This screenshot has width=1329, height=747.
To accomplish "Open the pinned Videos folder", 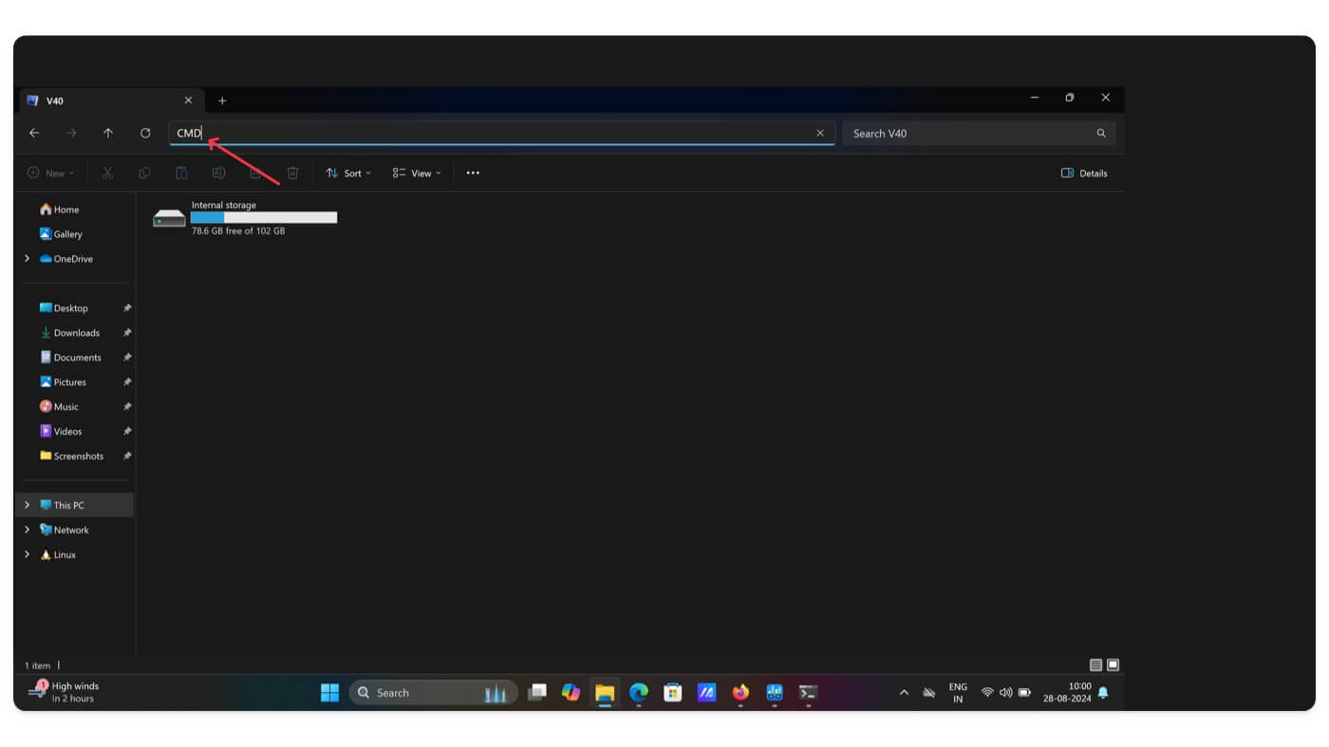I will click(x=61, y=432).
